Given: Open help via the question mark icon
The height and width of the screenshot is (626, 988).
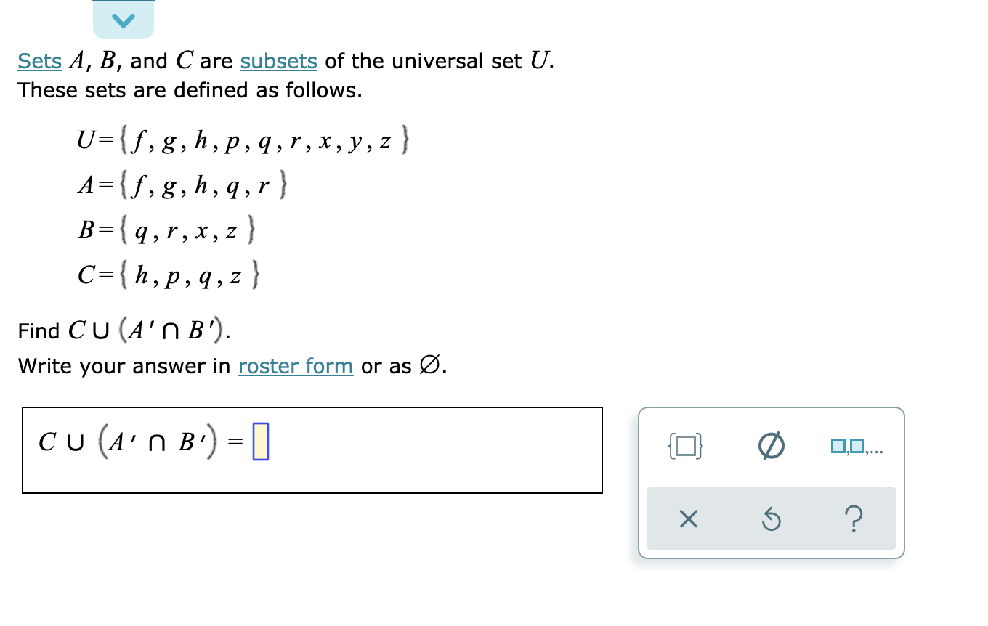Looking at the screenshot, I should 854,519.
